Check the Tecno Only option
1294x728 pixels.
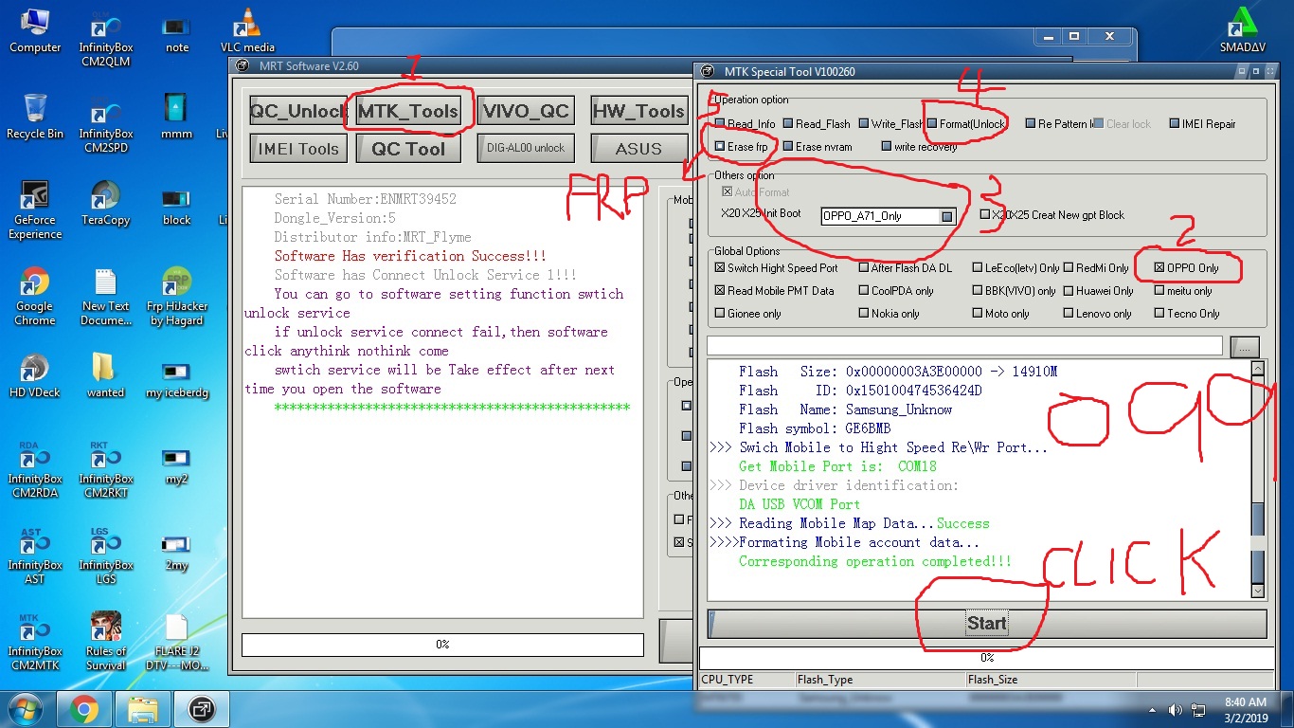[1187, 314]
